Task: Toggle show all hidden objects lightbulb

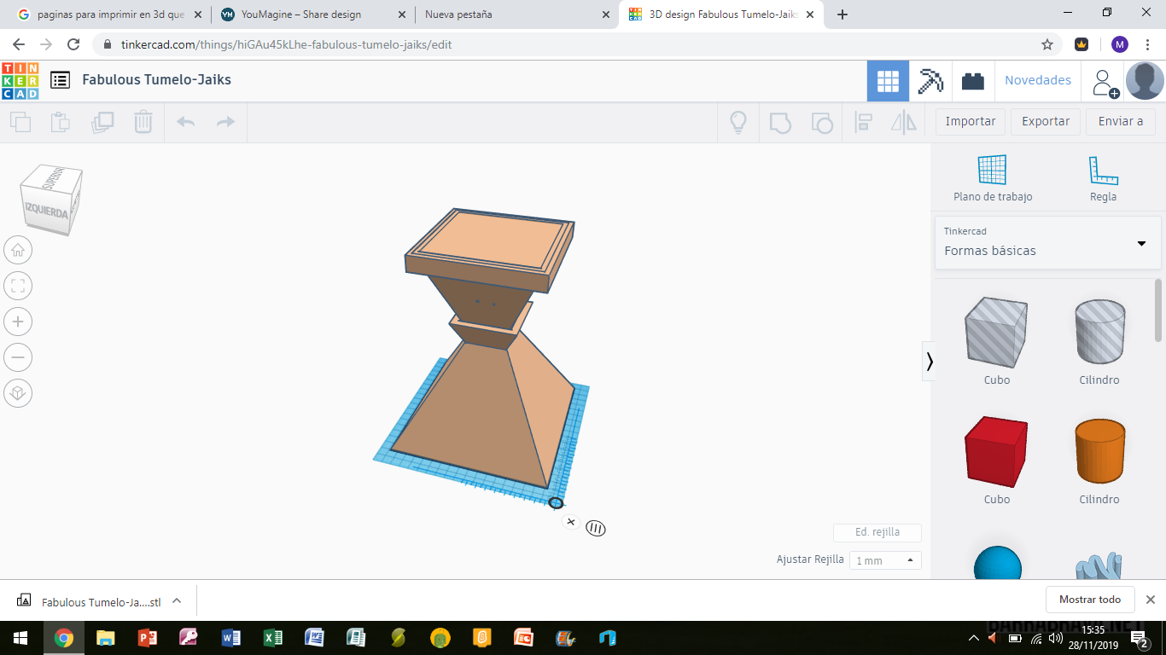Action: [x=737, y=123]
